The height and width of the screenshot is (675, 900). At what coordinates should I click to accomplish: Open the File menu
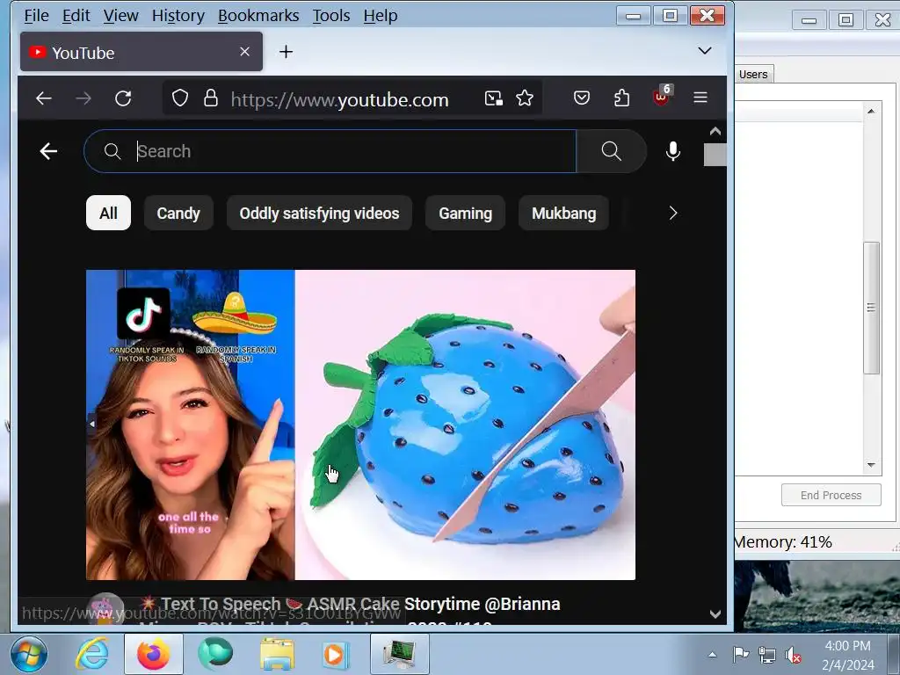pyautogui.click(x=36, y=16)
